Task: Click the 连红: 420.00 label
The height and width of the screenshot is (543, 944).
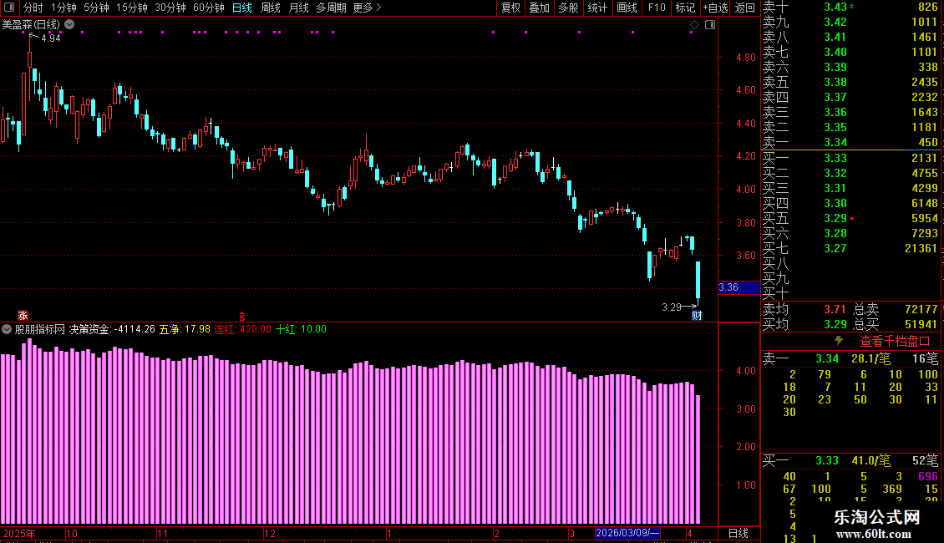Action: [242, 329]
